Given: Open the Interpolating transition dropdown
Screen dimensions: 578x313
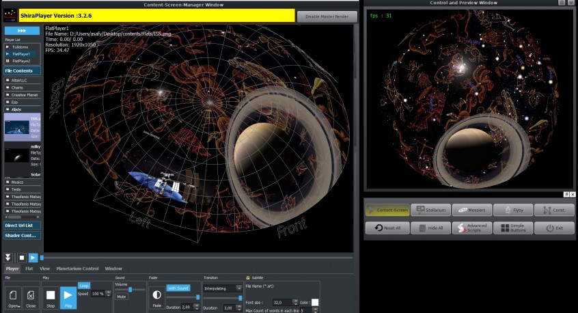Looking at the screenshot, I should (223, 288).
